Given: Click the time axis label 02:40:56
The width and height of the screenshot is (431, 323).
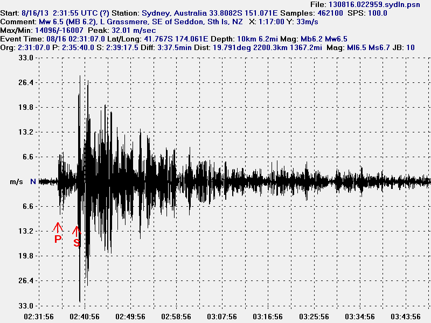Looking at the screenshot, I should point(85,317).
